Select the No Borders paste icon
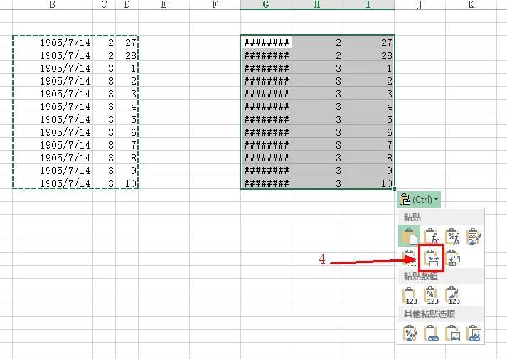 [x=410, y=258]
